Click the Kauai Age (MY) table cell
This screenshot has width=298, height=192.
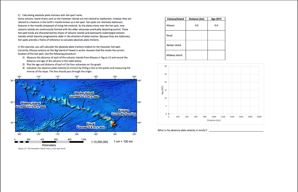coord(216,35)
